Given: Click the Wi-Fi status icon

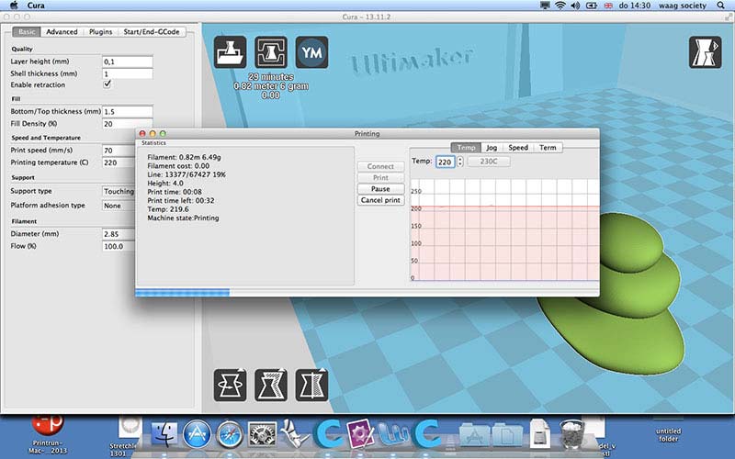Looking at the screenshot, I should click(x=560, y=6).
